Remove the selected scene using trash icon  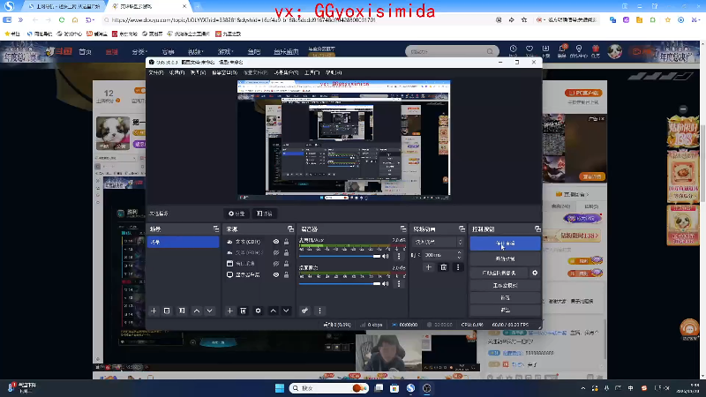pyautogui.click(x=167, y=311)
